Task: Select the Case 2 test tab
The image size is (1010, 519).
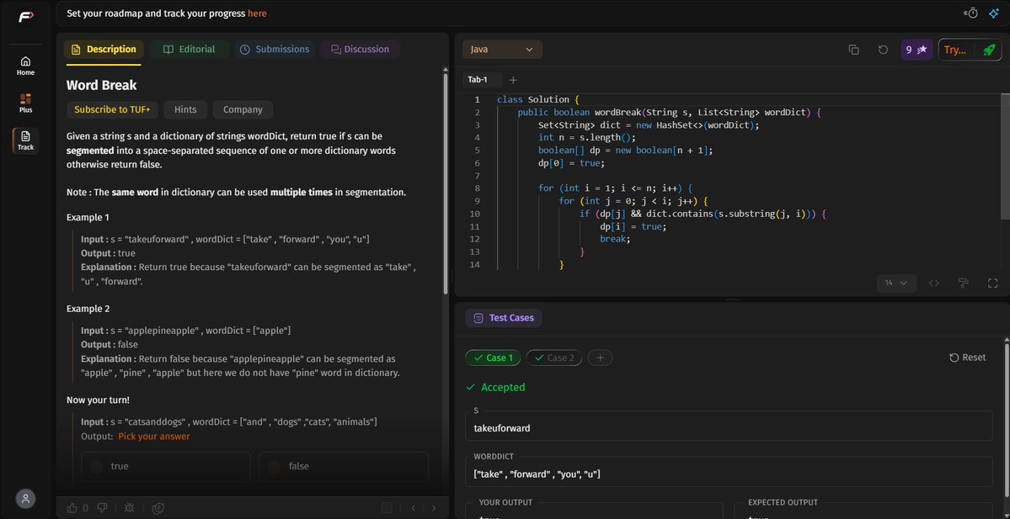Action: [x=554, y=357]
